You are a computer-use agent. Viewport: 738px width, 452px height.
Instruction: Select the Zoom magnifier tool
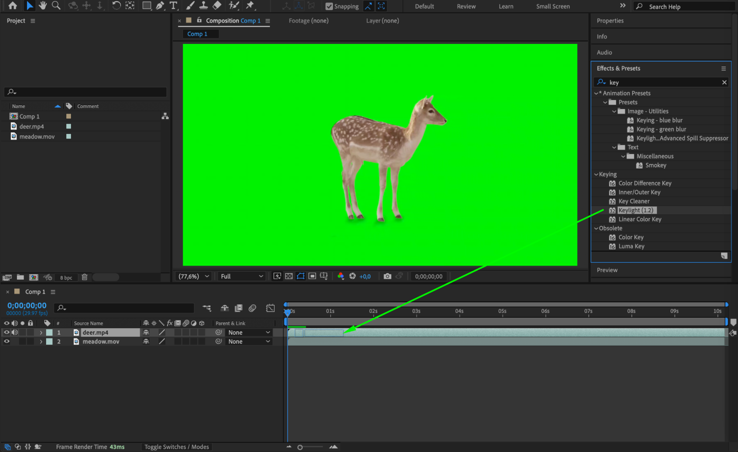tap(56, 6)
